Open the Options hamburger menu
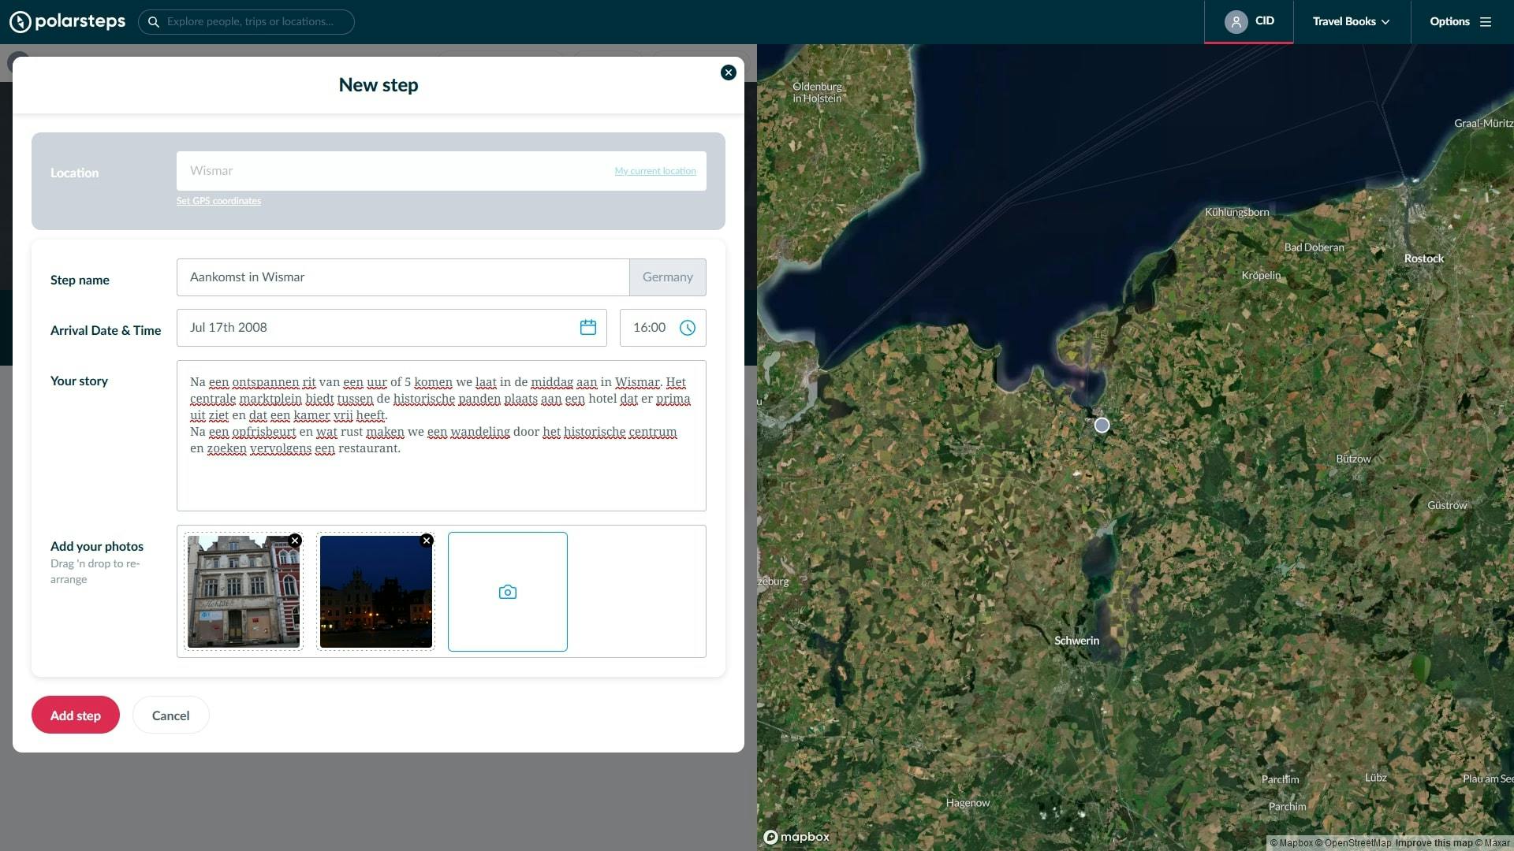 pos(1486,22)
